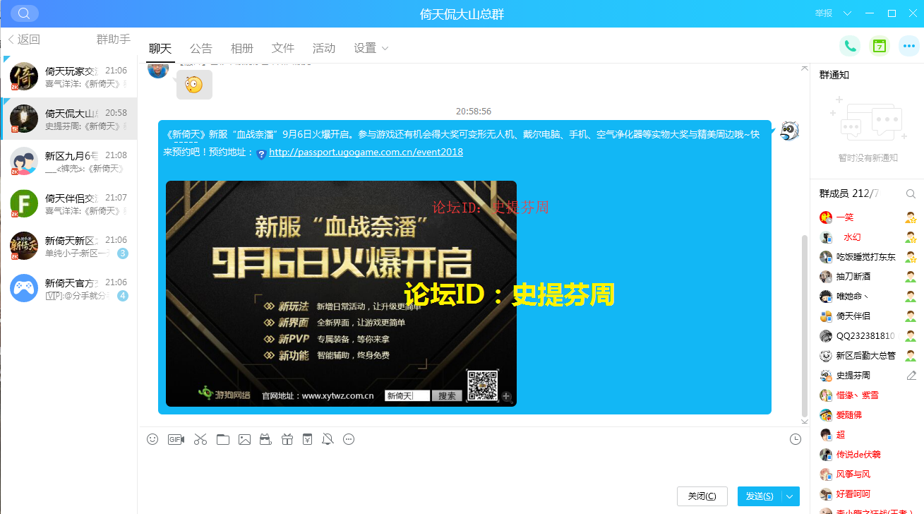Switch to the 公告 tab

tap(201, 48)
